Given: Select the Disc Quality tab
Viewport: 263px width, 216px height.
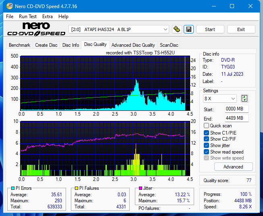Looking at the screenshot, I should [x=95, y=44].
